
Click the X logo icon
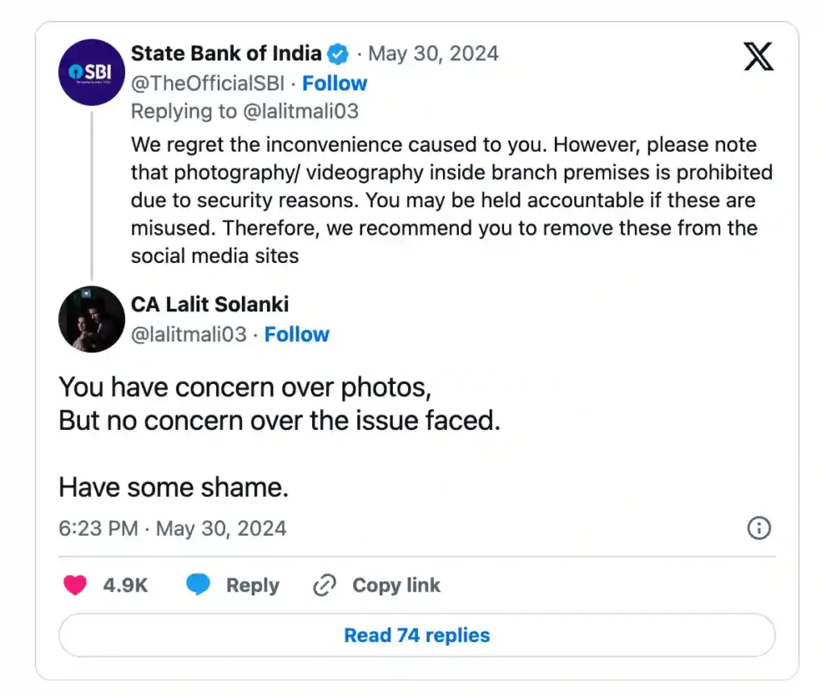[758, 57]
